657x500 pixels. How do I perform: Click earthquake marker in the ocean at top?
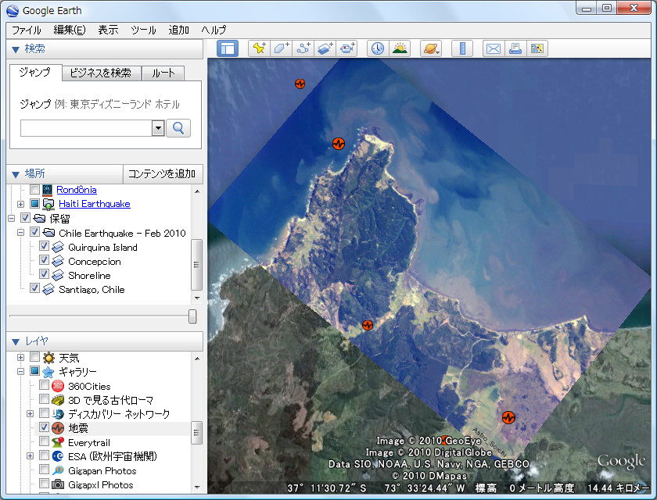300,84
